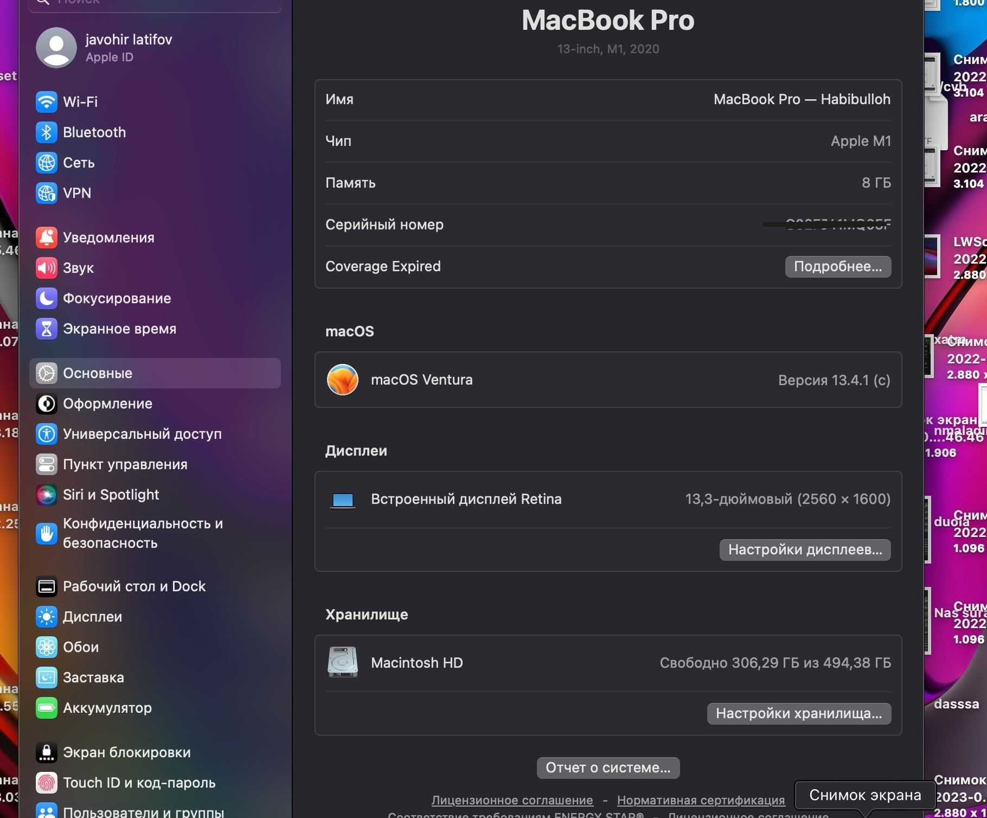Viewport: 987px width, 818px height.
Task: Open the javohir latifov Apple ID entry
Action: pos(155,48)
